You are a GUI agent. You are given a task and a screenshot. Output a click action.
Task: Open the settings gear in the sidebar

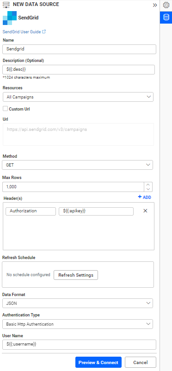[166, 5]
